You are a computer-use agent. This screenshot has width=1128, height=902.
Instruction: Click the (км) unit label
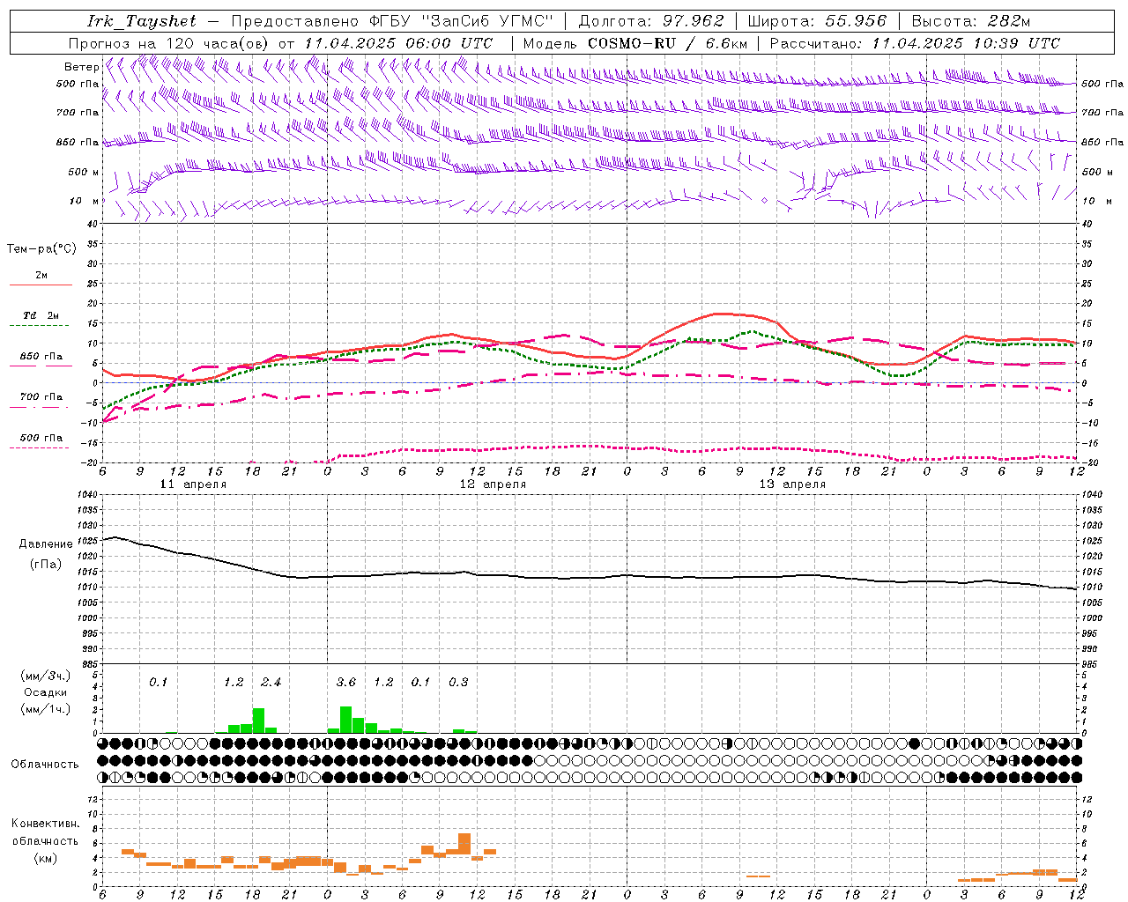(45, 858)
